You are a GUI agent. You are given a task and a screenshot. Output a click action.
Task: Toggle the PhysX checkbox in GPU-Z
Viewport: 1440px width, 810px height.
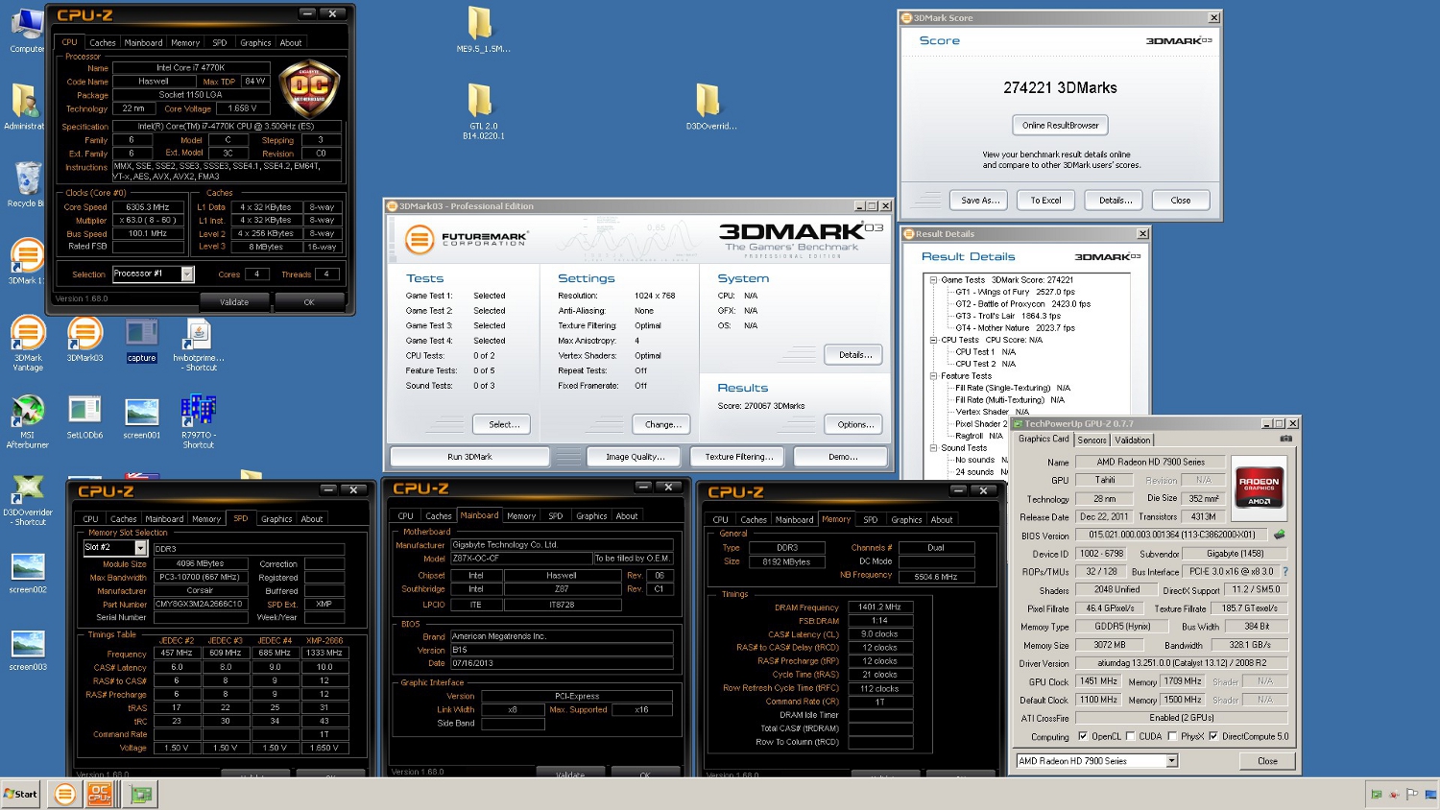(x=1171, y=736)
